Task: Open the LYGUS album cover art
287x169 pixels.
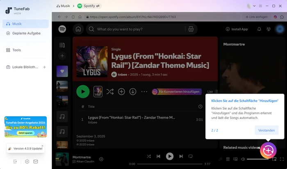Action: pyautogui.click(x=92, y=62)
